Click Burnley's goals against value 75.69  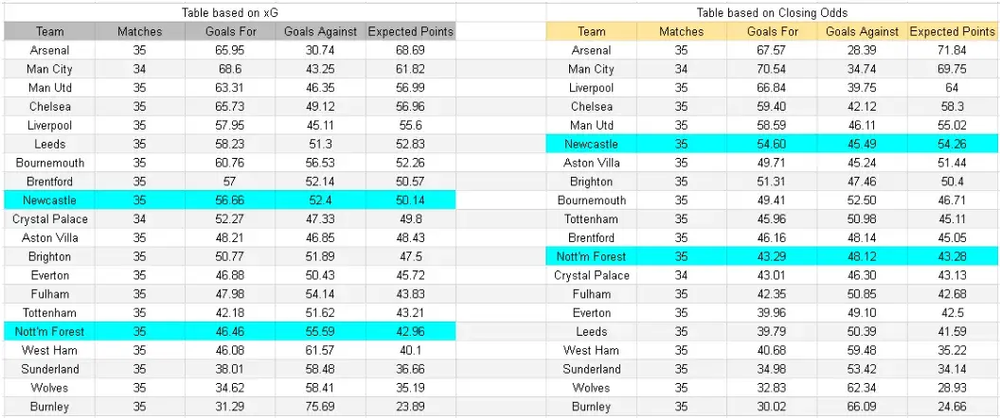coord(320,407)
